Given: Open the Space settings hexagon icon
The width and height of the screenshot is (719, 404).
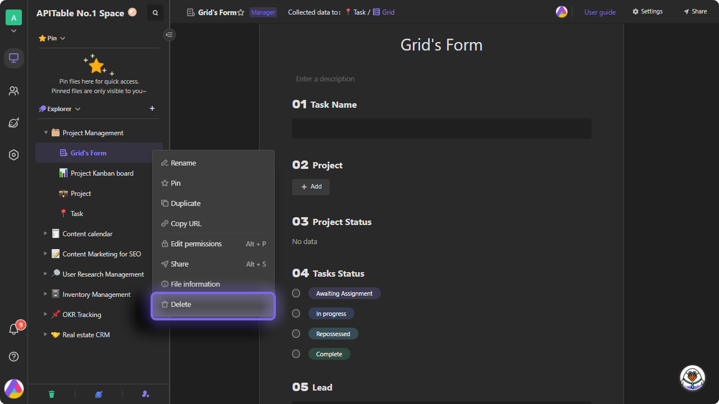Looking at the screenshot, I should [x=14, y=155].
